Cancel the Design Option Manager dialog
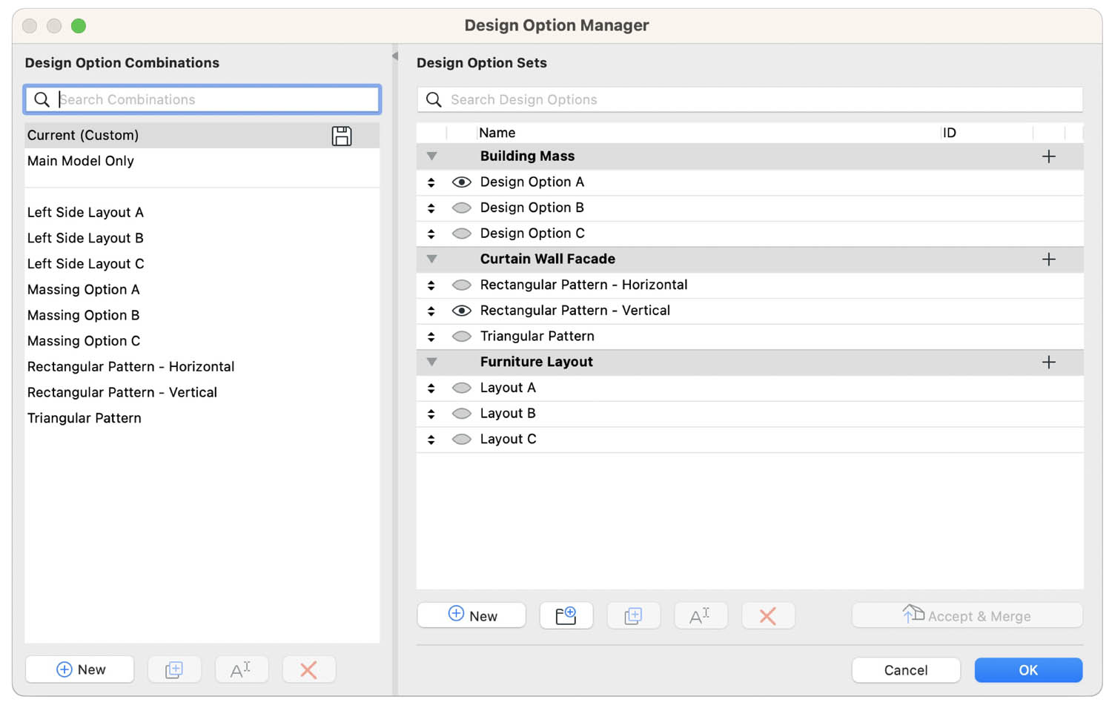The width and height of the screenshot is (1112, 708). point(906,669)
